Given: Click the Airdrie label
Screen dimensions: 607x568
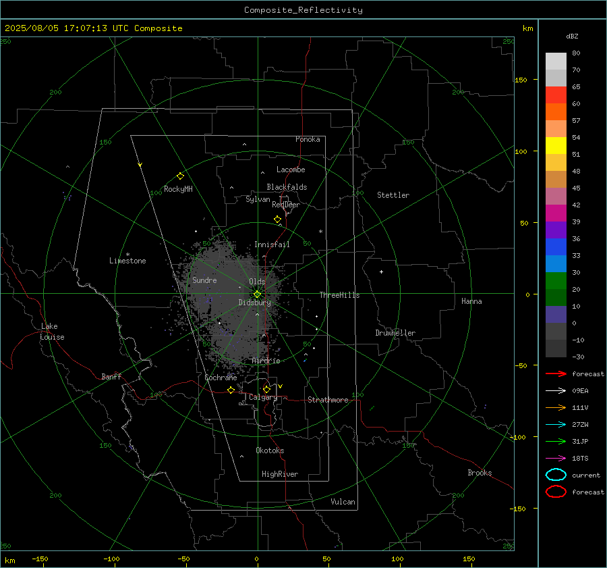Looking at the screenshot, I should click(266, 361).
